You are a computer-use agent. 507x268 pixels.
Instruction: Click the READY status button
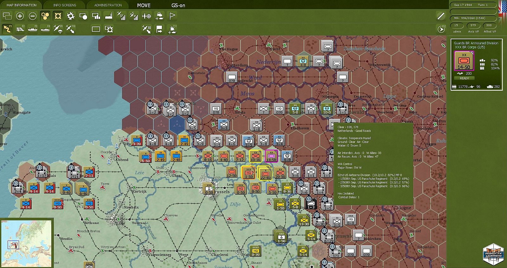click(464, 78)
